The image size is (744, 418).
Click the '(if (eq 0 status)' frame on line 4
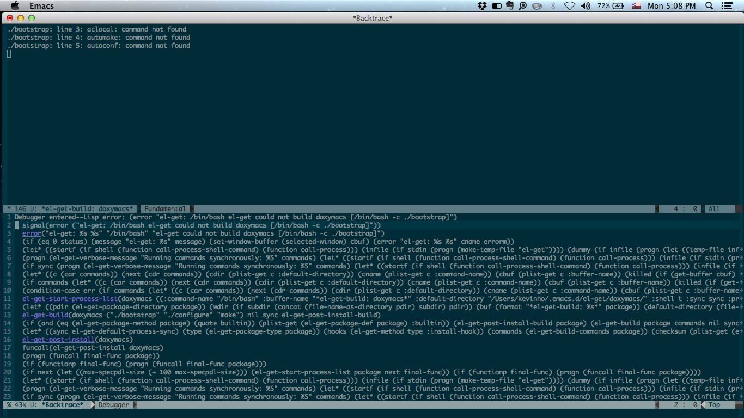(268, 241)
